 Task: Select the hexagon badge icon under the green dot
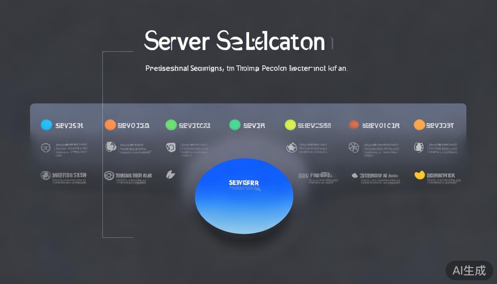click(x=171, y=147)
